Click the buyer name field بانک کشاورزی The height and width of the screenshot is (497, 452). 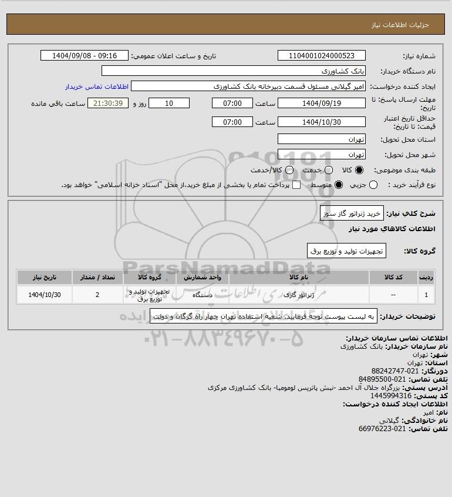(234, 71)
